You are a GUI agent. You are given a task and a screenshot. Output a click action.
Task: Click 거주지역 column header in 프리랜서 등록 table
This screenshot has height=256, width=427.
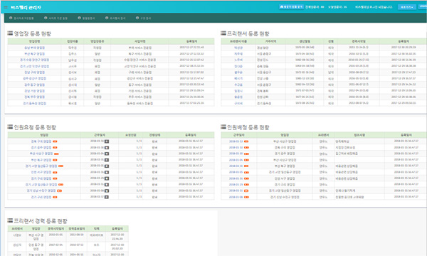click(270, 41)
